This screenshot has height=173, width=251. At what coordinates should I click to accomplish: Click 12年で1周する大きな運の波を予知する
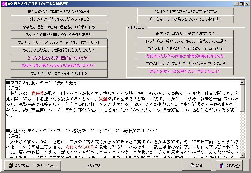click(x=185, y=11)
